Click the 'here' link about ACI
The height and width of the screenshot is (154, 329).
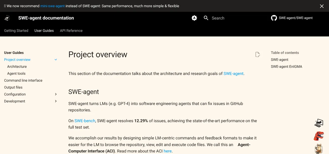pos(168,151)
